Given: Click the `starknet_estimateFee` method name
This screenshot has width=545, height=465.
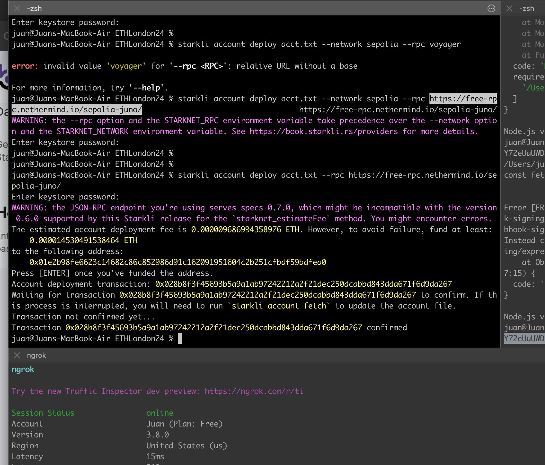Looking at the screenshot, I should tap(281, 219).
